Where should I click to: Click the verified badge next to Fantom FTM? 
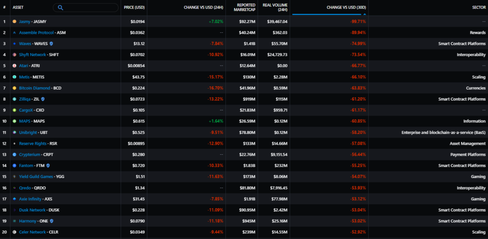click(49, 166)
